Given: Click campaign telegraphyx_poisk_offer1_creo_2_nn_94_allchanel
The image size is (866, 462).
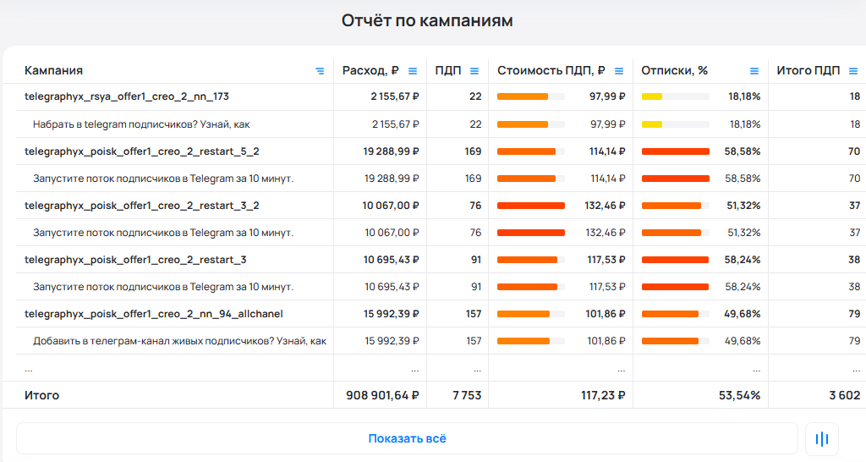Looking at the screenshot, I should point(154,314).
